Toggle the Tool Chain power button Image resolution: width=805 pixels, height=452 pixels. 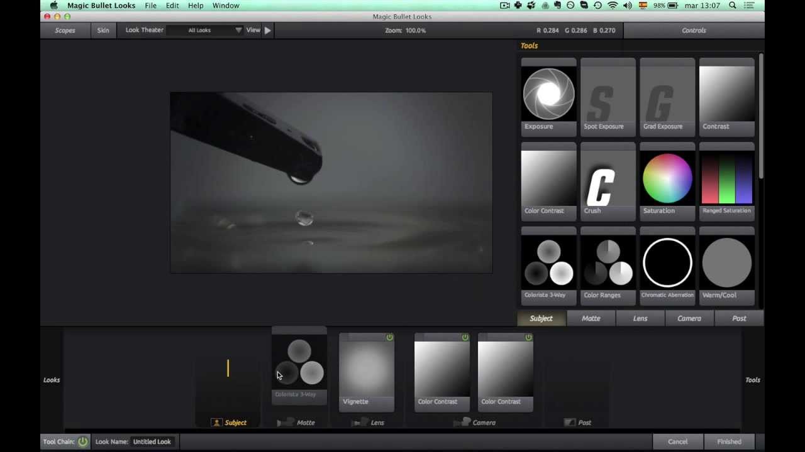click(x=82, y=441)
